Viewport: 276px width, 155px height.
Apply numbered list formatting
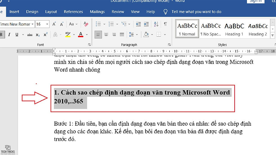point(111,24)
